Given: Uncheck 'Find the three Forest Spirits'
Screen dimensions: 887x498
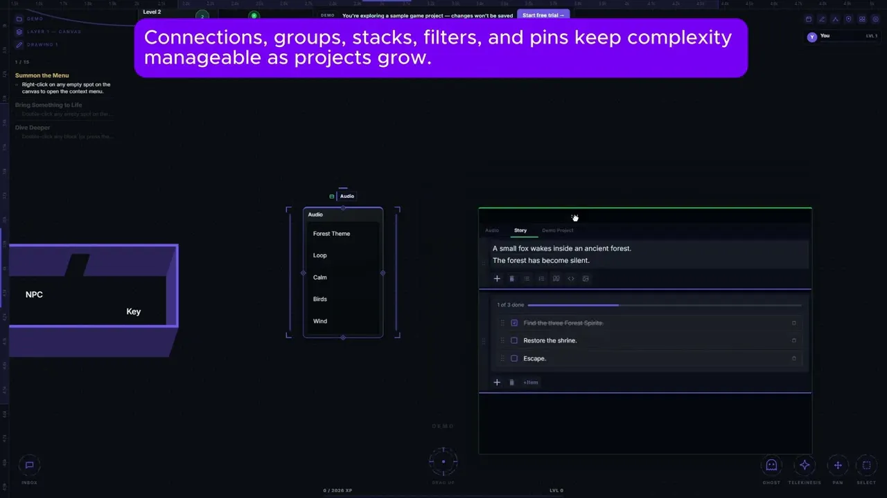Looking at the screenshot, I should click(x=514, y=323).
